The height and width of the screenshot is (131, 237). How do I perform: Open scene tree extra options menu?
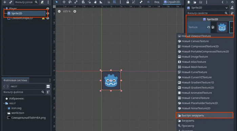(x=48, y=2)
